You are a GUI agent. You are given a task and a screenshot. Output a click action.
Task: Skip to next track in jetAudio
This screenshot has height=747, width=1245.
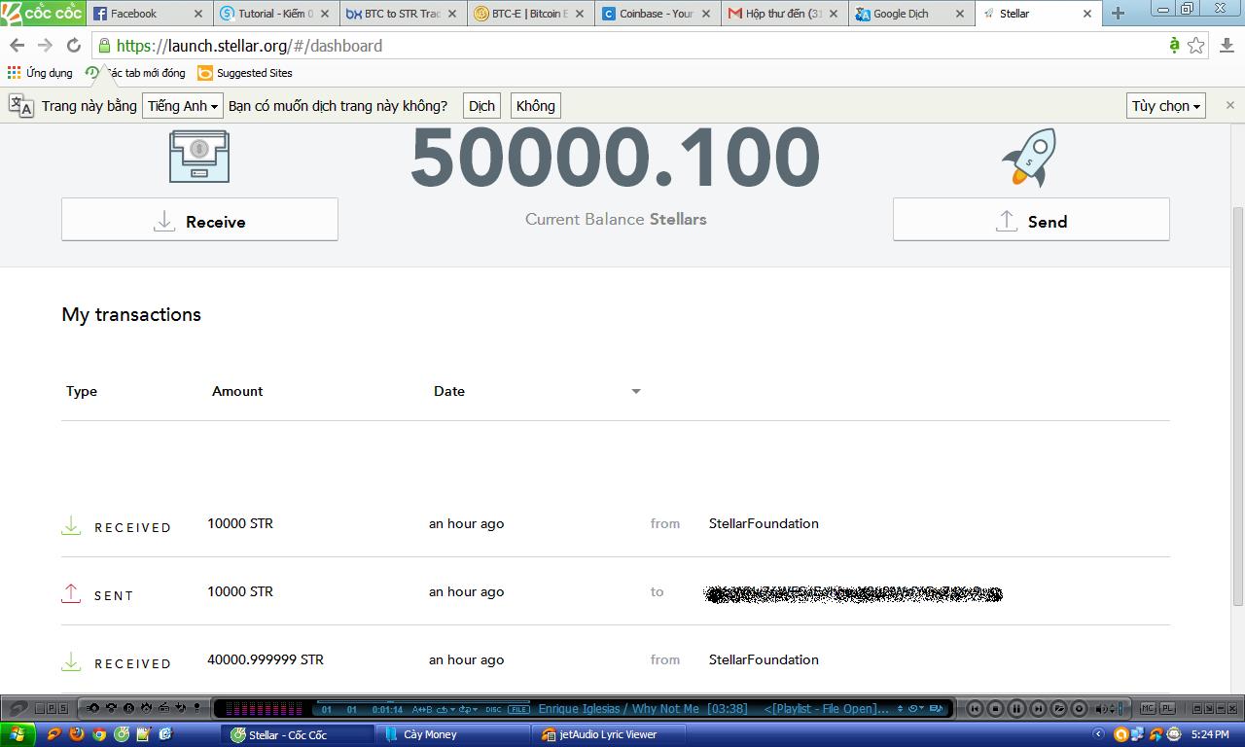pos(1038,709)
